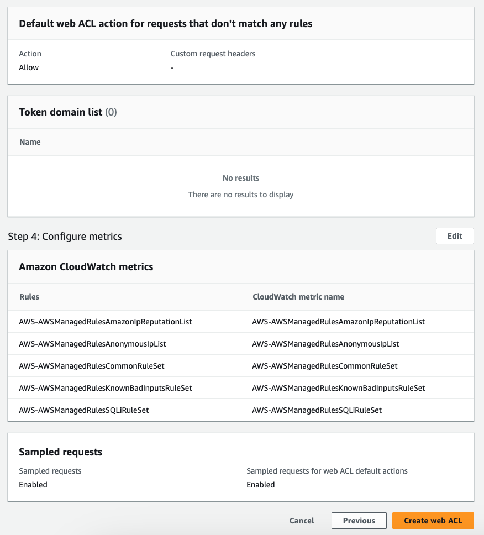
Task: Click the AmazonIpReputationList CloudWatch metric name
Action: [x=338, y=322]
